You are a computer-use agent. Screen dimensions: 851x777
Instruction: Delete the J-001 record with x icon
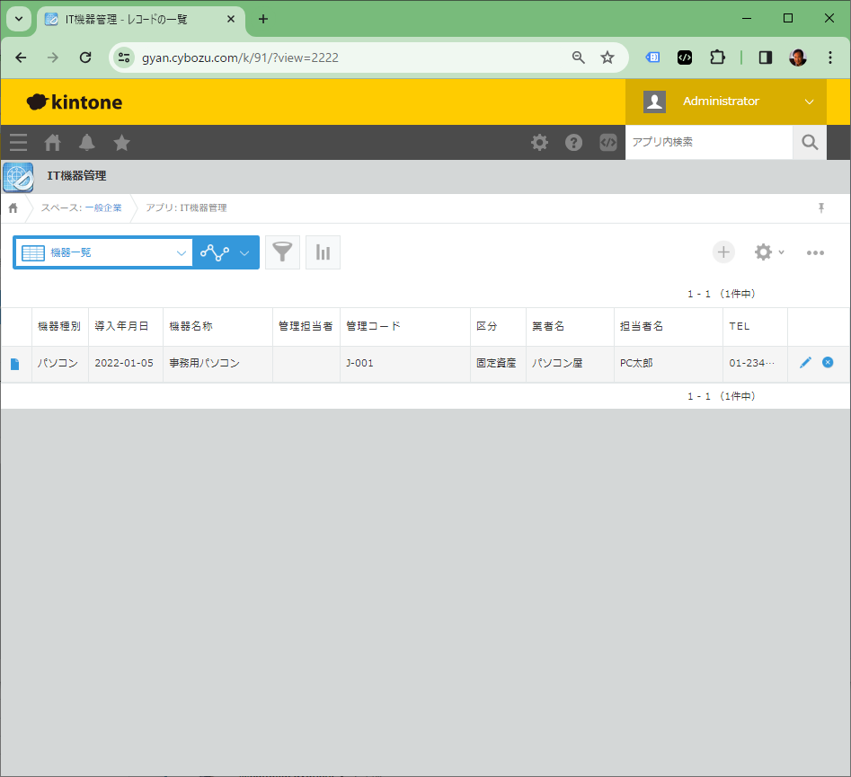click(x=828, y=363)
